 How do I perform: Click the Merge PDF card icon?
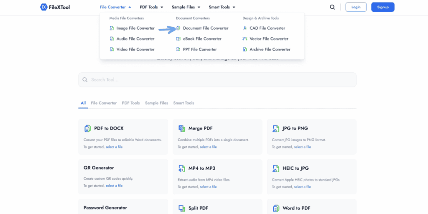coord(182,128)
